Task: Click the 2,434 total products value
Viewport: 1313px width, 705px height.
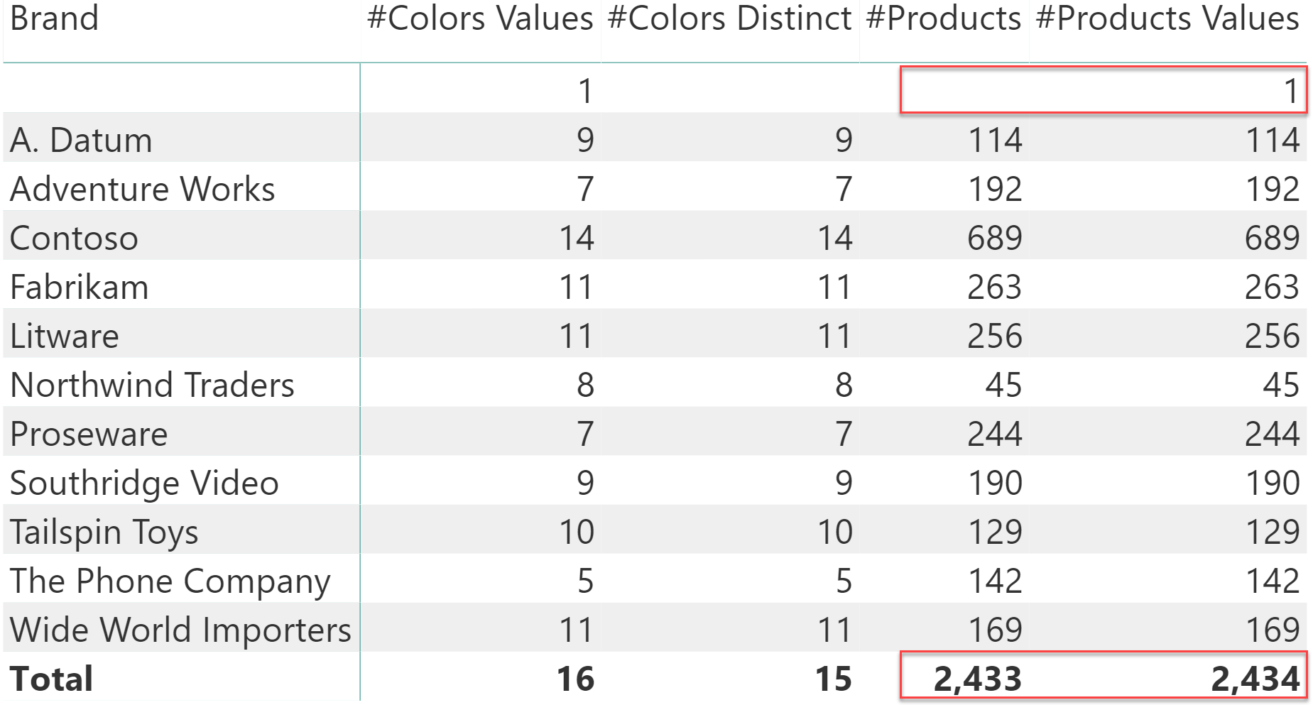Action: 1255,679
